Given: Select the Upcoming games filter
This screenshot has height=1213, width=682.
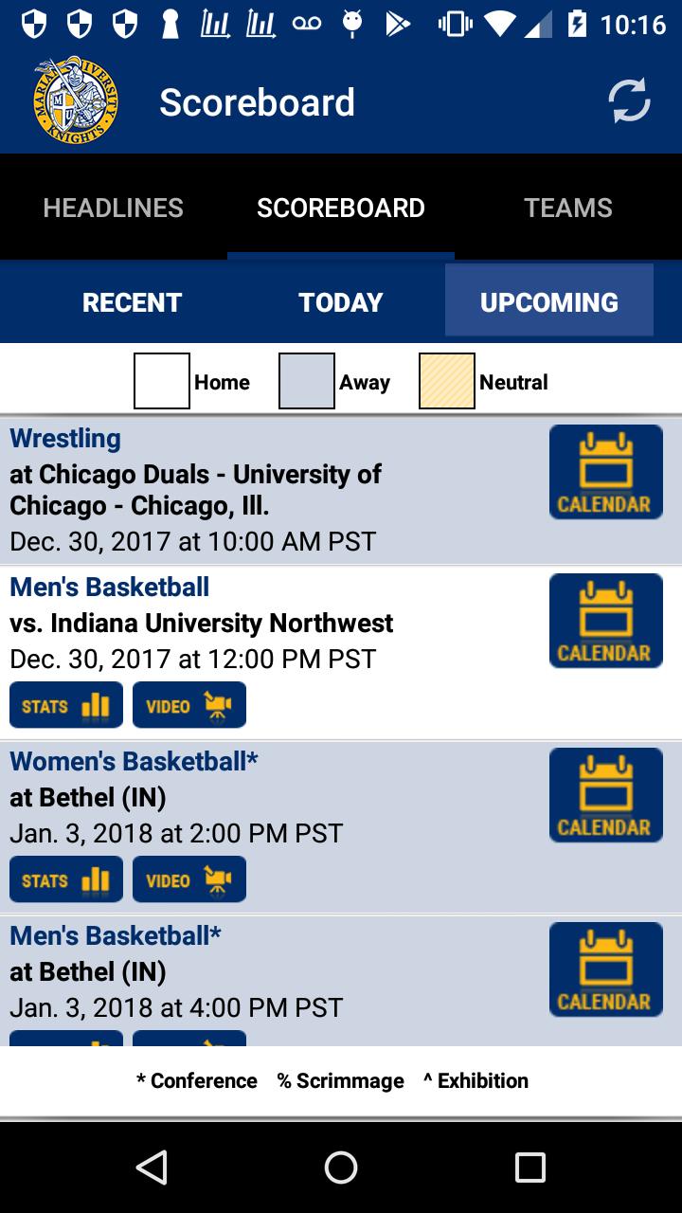Looking at the screenshot, I should click(549, 302).
